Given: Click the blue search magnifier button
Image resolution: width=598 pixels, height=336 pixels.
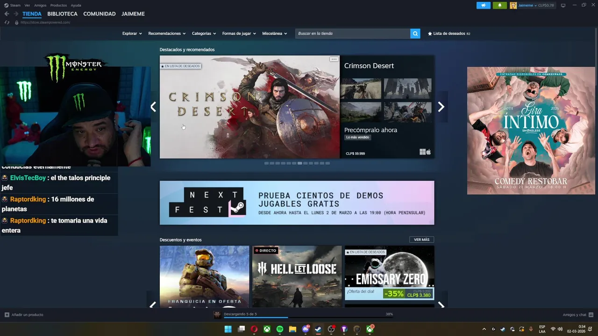Looking at the screenshot, I should coord(415,34).
